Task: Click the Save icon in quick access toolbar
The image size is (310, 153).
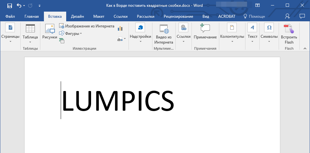Action: coord(10,5)
